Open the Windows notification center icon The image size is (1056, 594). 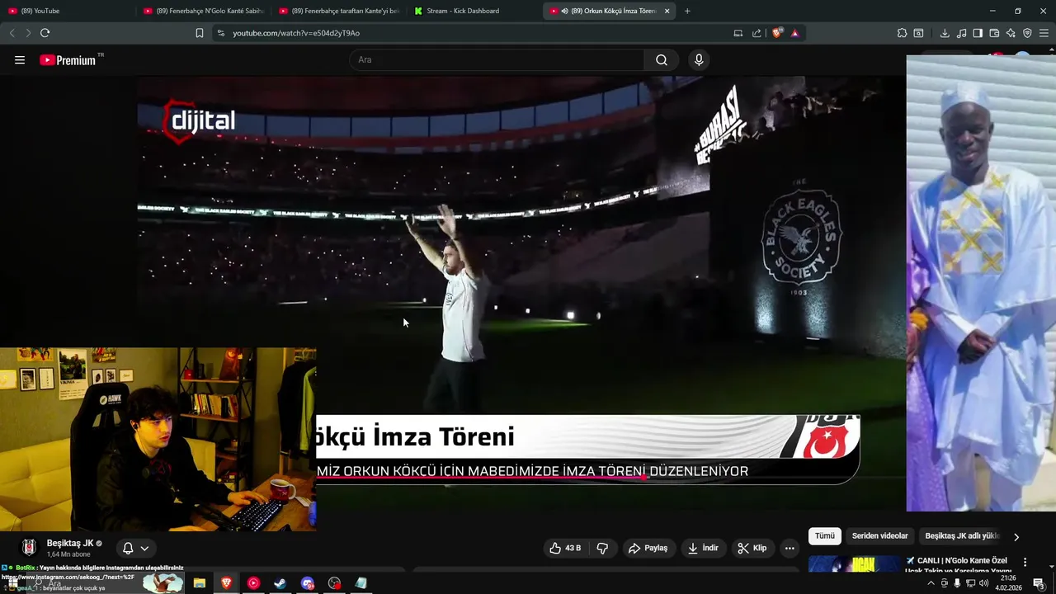coord(1039,583)
